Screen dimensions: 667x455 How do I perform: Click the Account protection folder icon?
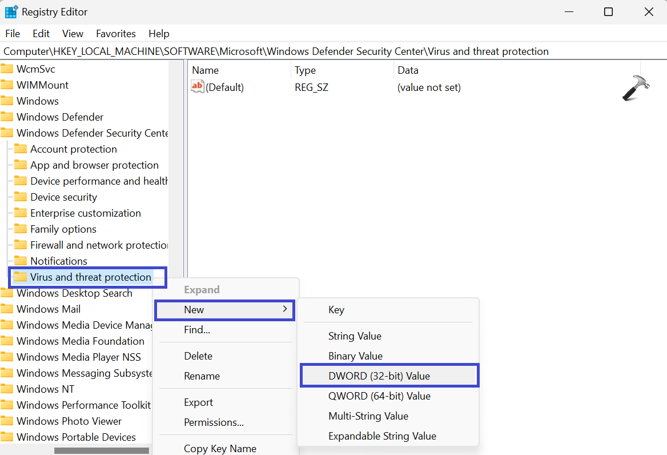(x=21, y=149)
